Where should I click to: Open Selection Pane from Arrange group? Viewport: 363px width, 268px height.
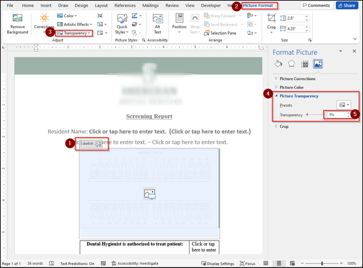coord(220,33)
